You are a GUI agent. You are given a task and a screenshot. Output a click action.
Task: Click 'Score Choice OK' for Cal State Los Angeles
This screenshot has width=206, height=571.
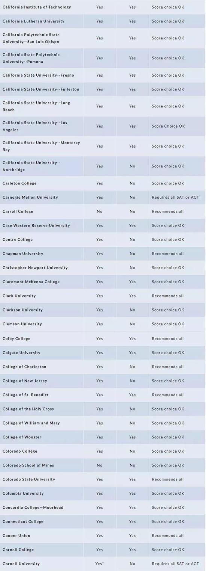[x=169, y=126]
